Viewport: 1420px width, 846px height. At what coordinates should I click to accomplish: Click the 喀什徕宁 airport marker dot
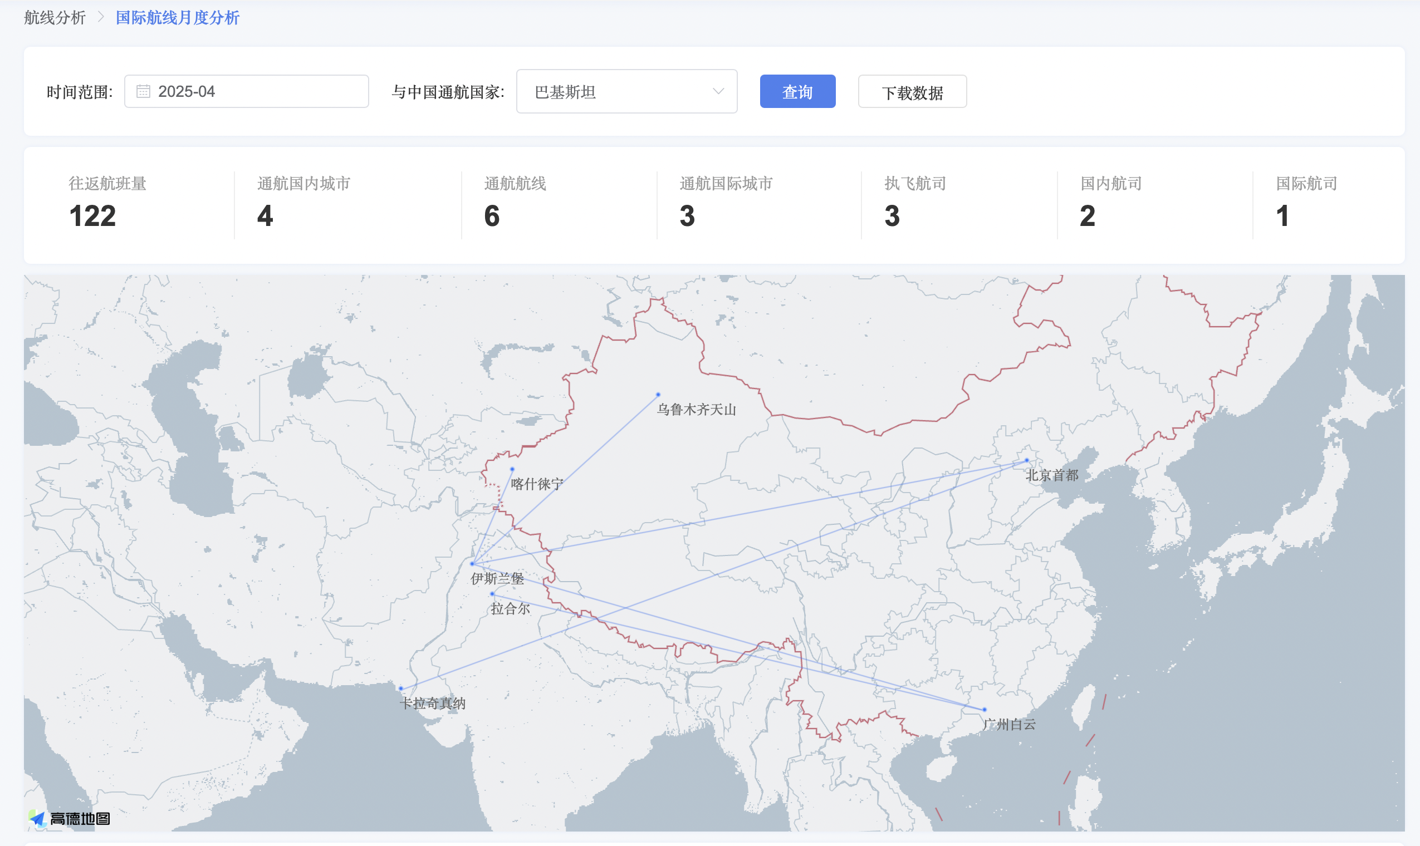click(x=512, y=469)
